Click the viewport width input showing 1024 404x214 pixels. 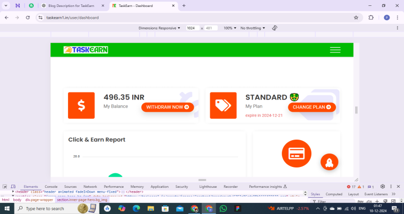click(192, 28)
